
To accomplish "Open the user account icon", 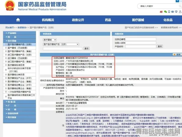I will (x=180, y=12).
